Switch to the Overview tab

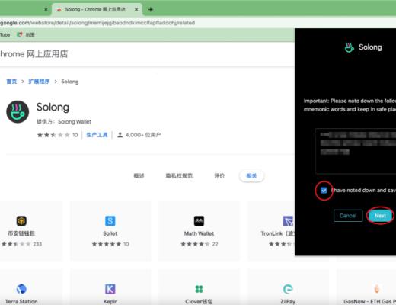139,175
